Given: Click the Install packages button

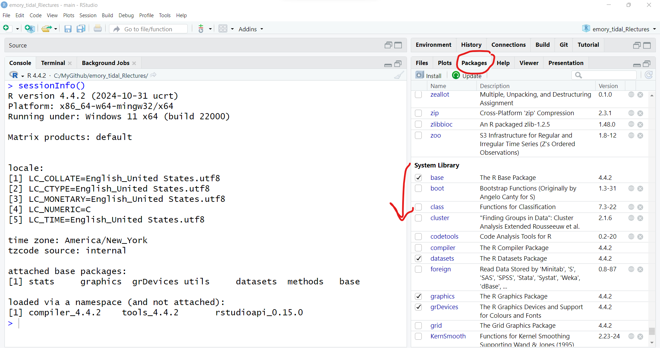Looking at the screenshot, I should click(x=429, y=76).
